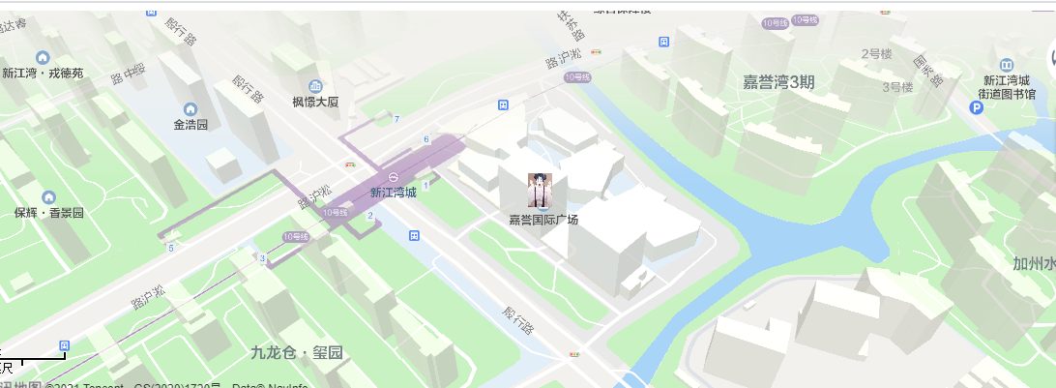The height and width of the screenshot is (388, 1056).
Task: Select metro exit number 6 marker
Action: click(425, 139)
